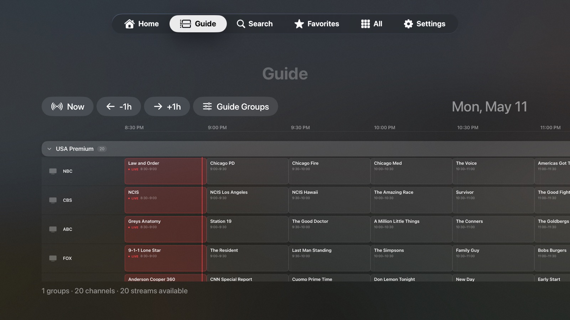Viewport: 570px width, 320px height.
Task: Click the Mon, May 11 date label
Action: (x=489, y=107)
